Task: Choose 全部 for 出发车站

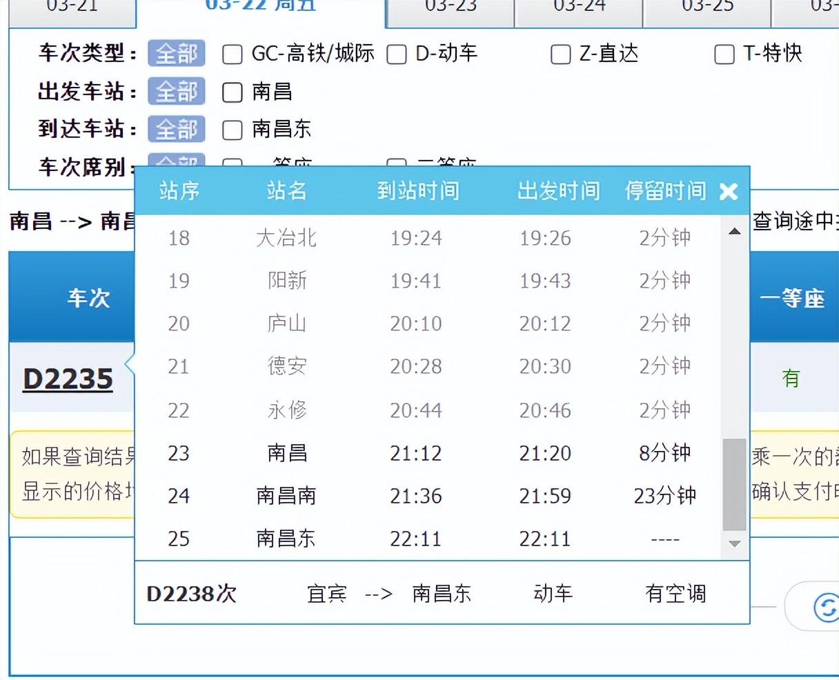Action: pyautogui.click(x=177, y=92)
